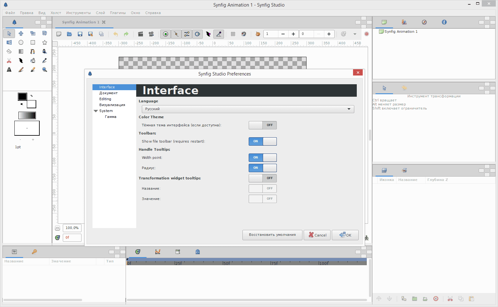The height and width of the screenshot is (307, 498).
Task: Open the Curves graph panel icon
Action: [158, 252]
